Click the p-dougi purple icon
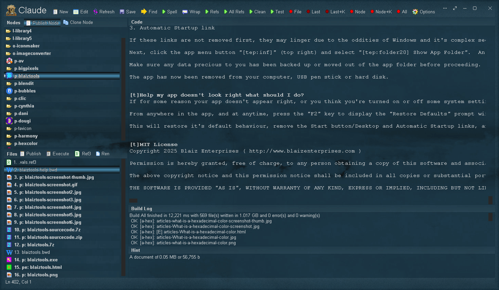This screenshot has height=290, width=499. pyautogui.click(x=9, y=121)
